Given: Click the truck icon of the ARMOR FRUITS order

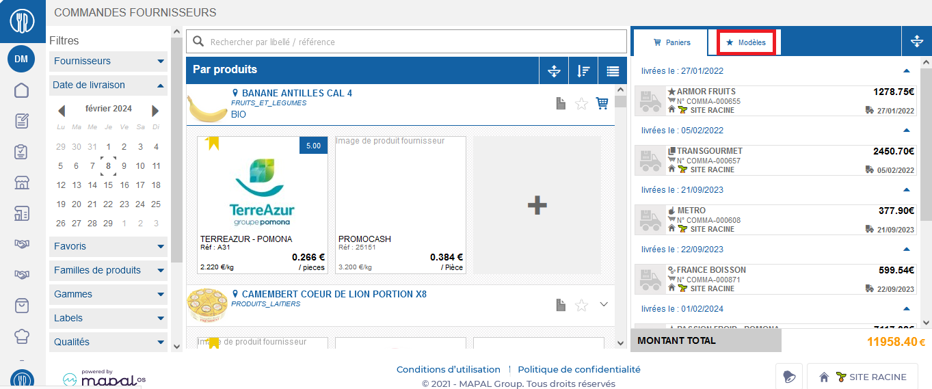Looking at the screenshot, I should [x=650, y=101].
